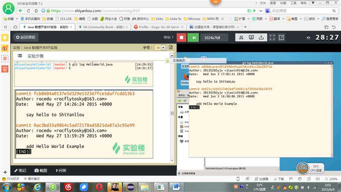Open NetEase Music from the taskbar
Viewport: 341px width, 192px height.
pos(68,187)
